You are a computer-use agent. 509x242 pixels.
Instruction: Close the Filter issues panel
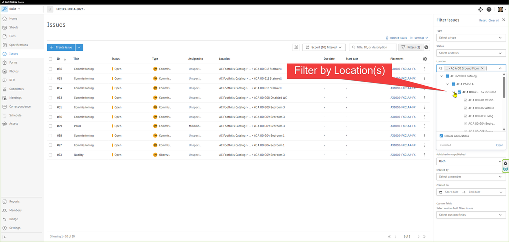[x=503, y=20]
